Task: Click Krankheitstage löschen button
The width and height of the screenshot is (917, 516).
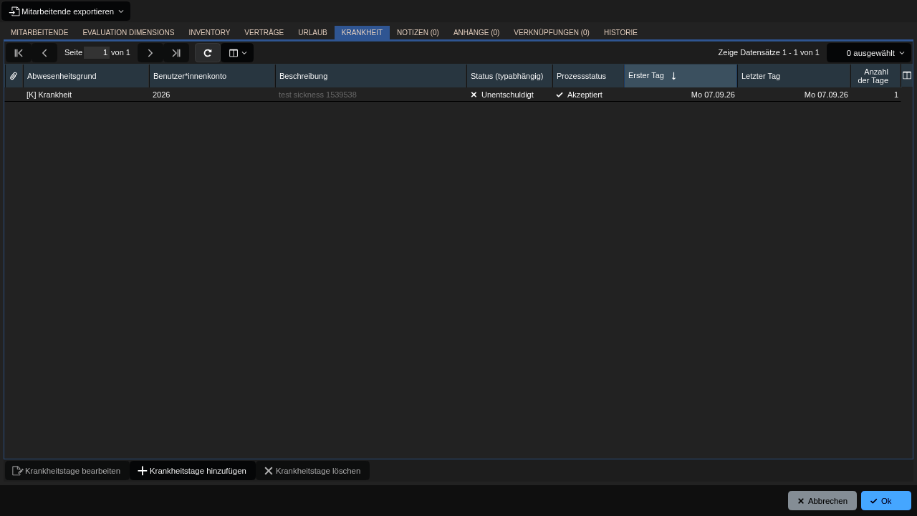Action: tap(312, 471)
